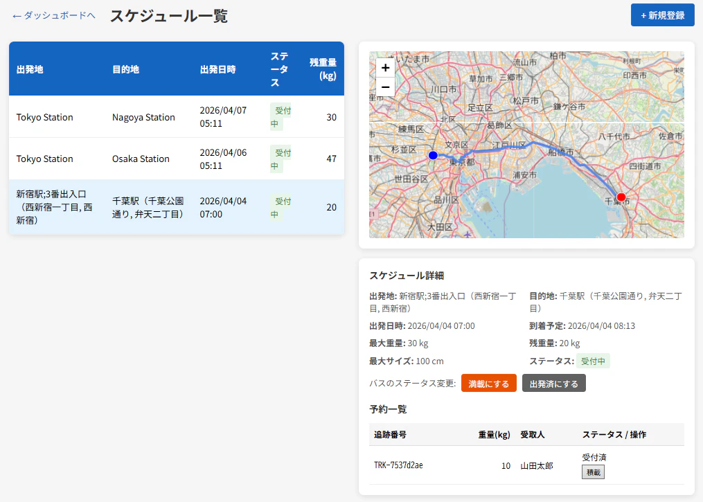The width and height of the screenshot is (703, 502).
Task: Select the ステータス column header
Action: [279, 69]
